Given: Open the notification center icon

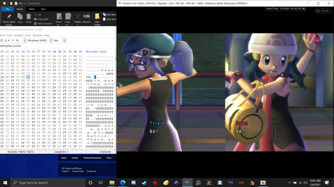Looking at the screenshot, I should click(x=327, y=183).
